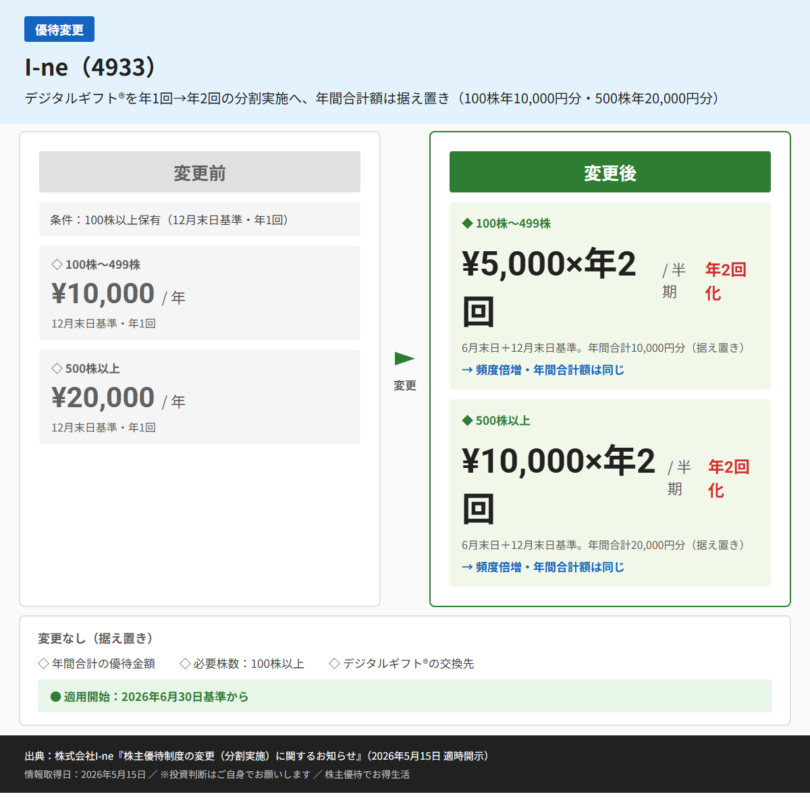Viewport: 810px width, 809px height.
Task: Click the red 年2回化 tag in 100株〜499株 card
Action: pos(726,282)
